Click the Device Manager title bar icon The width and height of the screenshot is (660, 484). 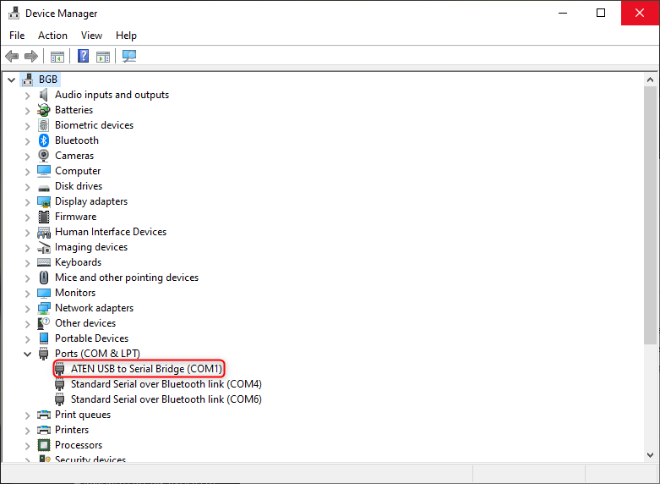coord(14,13)
